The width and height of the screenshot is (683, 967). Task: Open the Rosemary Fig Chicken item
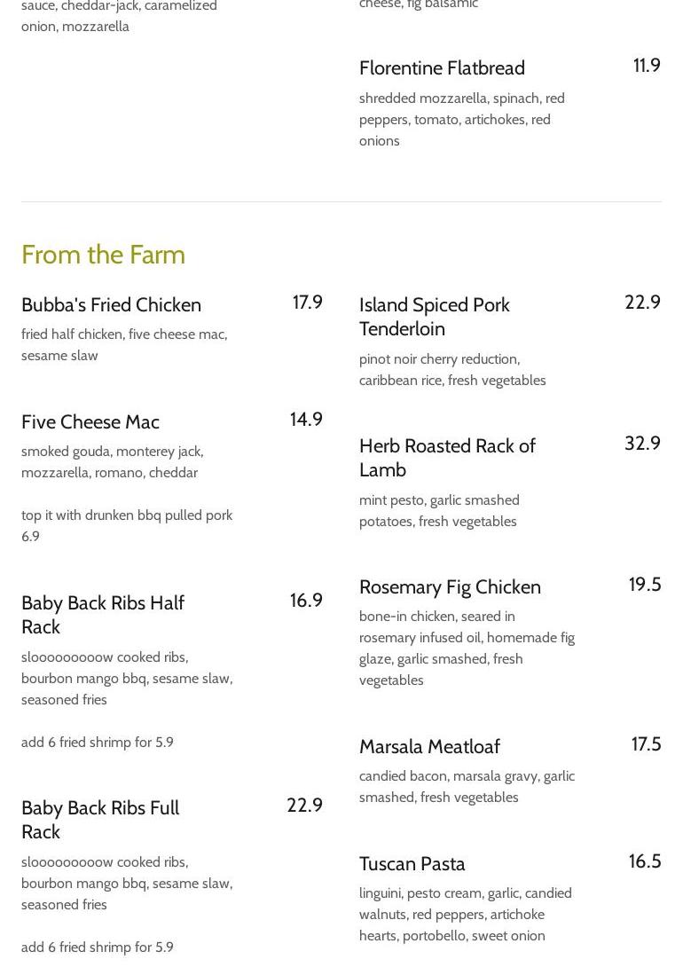pyautogui.click(x=450, y=587)
